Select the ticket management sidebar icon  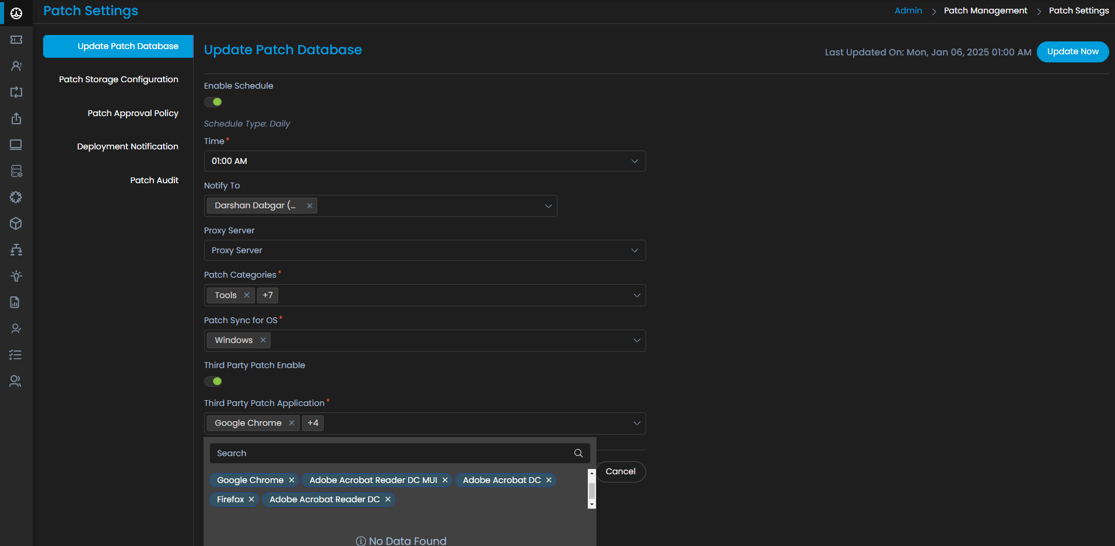pyautogui.click(x=16, y=39)
